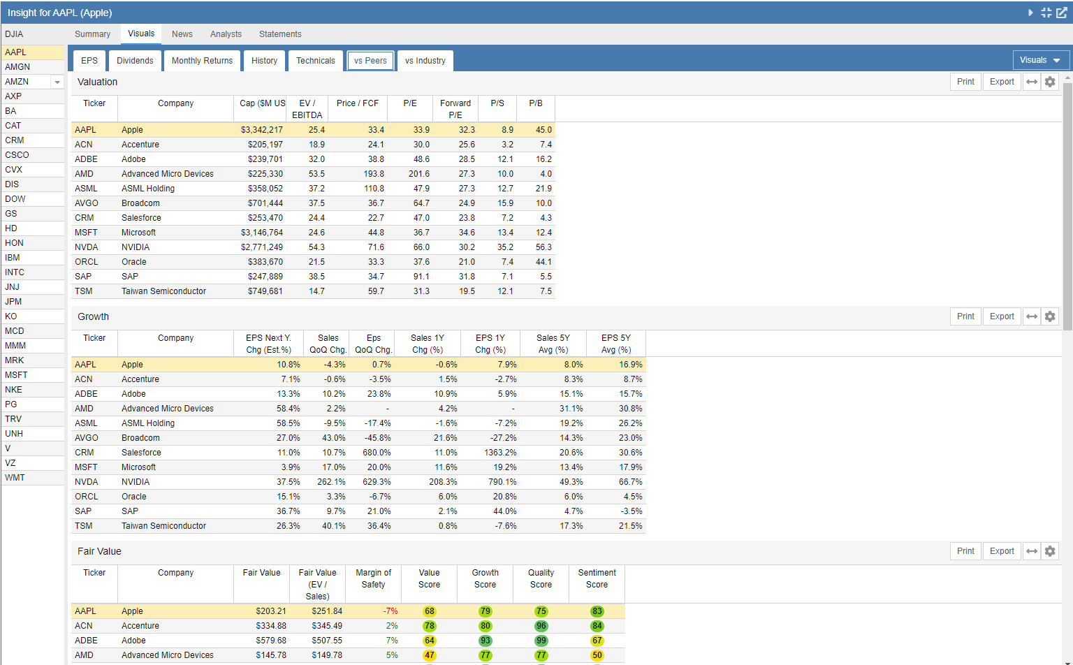The width and height of the screenshot is (1073, 665).
Task: Print the Fair Value table
Action: click(x=965, y=551)
